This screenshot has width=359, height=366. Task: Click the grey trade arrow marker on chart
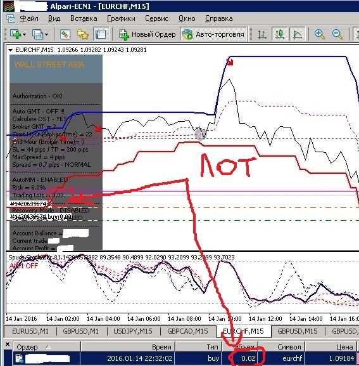200,134
